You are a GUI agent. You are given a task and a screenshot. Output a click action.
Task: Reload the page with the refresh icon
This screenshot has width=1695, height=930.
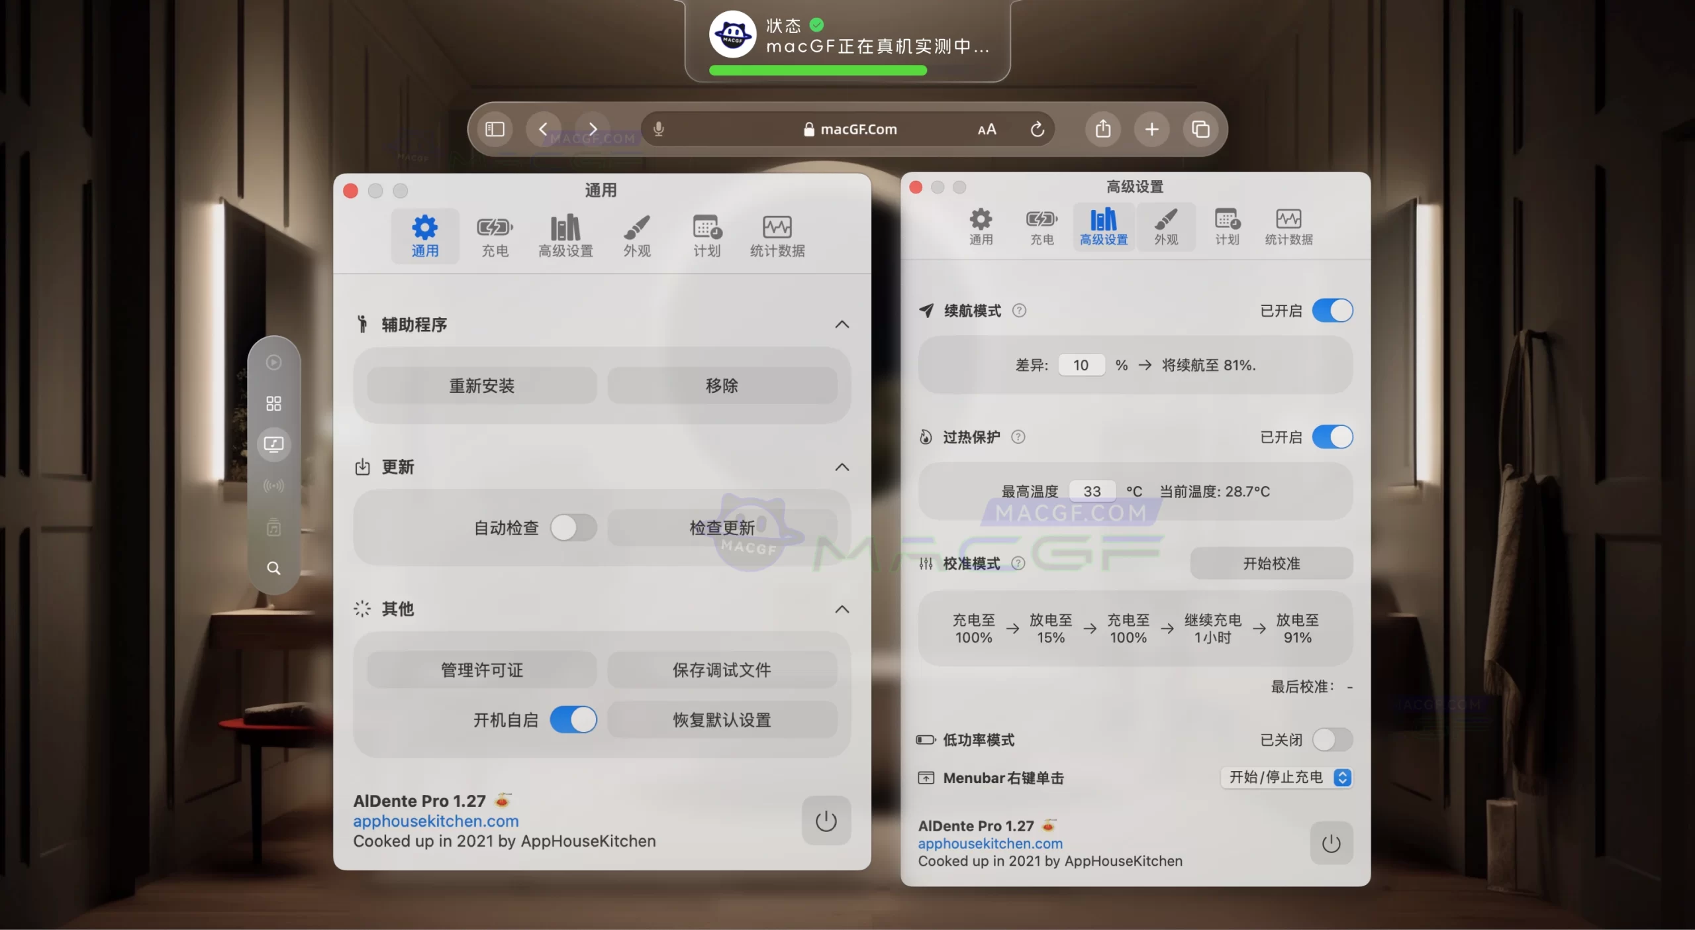[1037, 129]
